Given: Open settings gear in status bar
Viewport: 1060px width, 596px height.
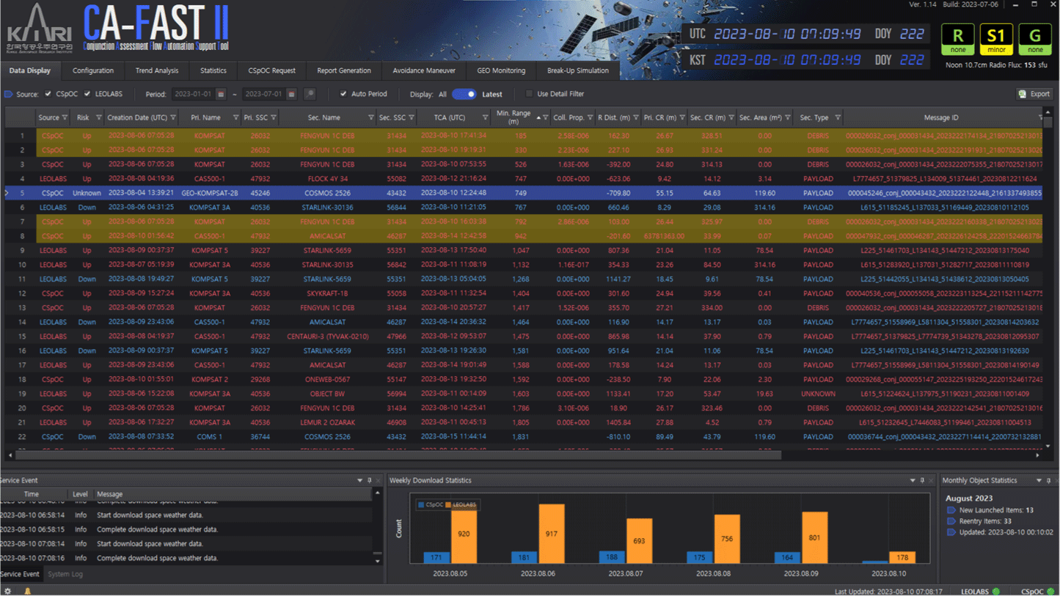Looking at the screenshot, I should click(x=8, y=591).
